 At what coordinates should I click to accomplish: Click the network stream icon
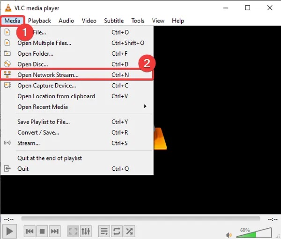tap(7, 74)
